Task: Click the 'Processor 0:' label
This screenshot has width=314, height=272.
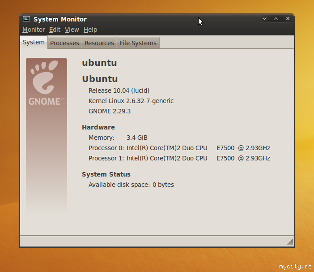Action: click(x=106, y=148)
